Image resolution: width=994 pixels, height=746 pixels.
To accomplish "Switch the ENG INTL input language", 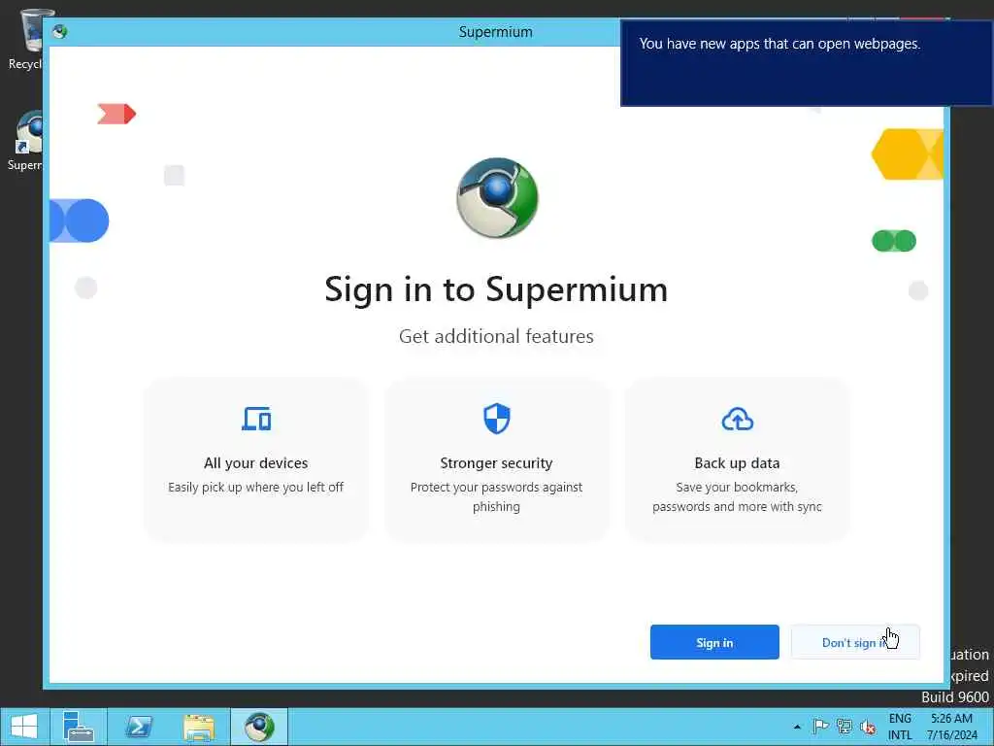I will 900,727.
